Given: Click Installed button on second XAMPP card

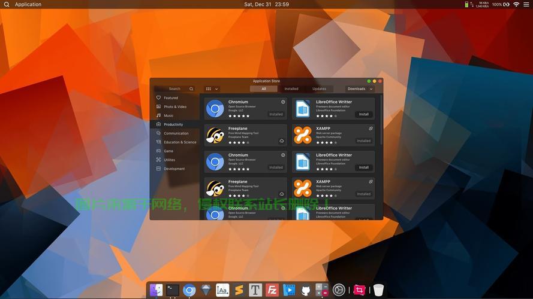Looking at the screenshot, I should [364, 194].
